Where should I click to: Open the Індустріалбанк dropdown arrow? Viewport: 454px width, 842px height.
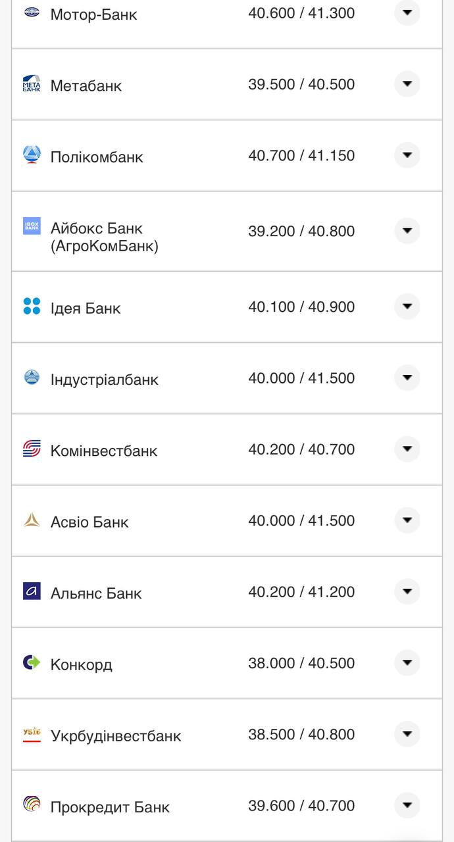click(x=407, y=378)
